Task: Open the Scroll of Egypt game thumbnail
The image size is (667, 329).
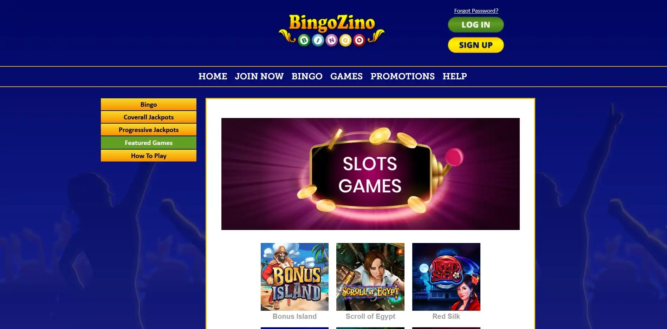Action: pos(370,277)
